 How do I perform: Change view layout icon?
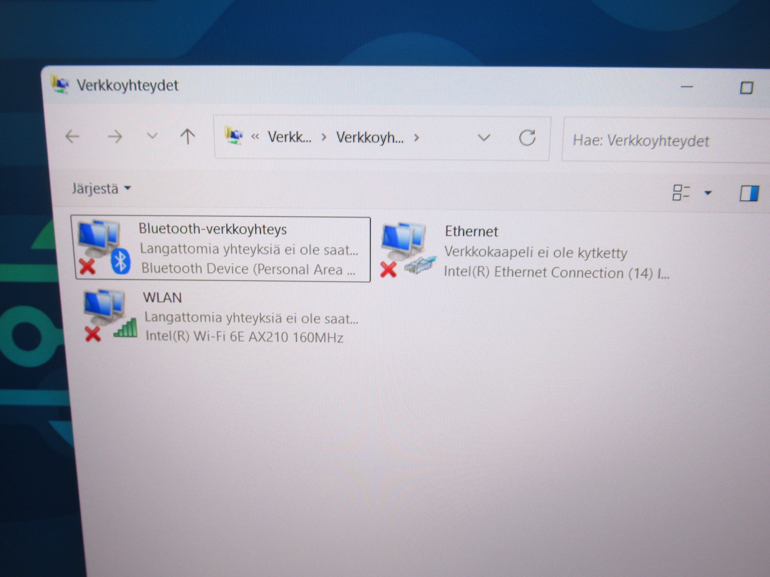coord(681,192)
